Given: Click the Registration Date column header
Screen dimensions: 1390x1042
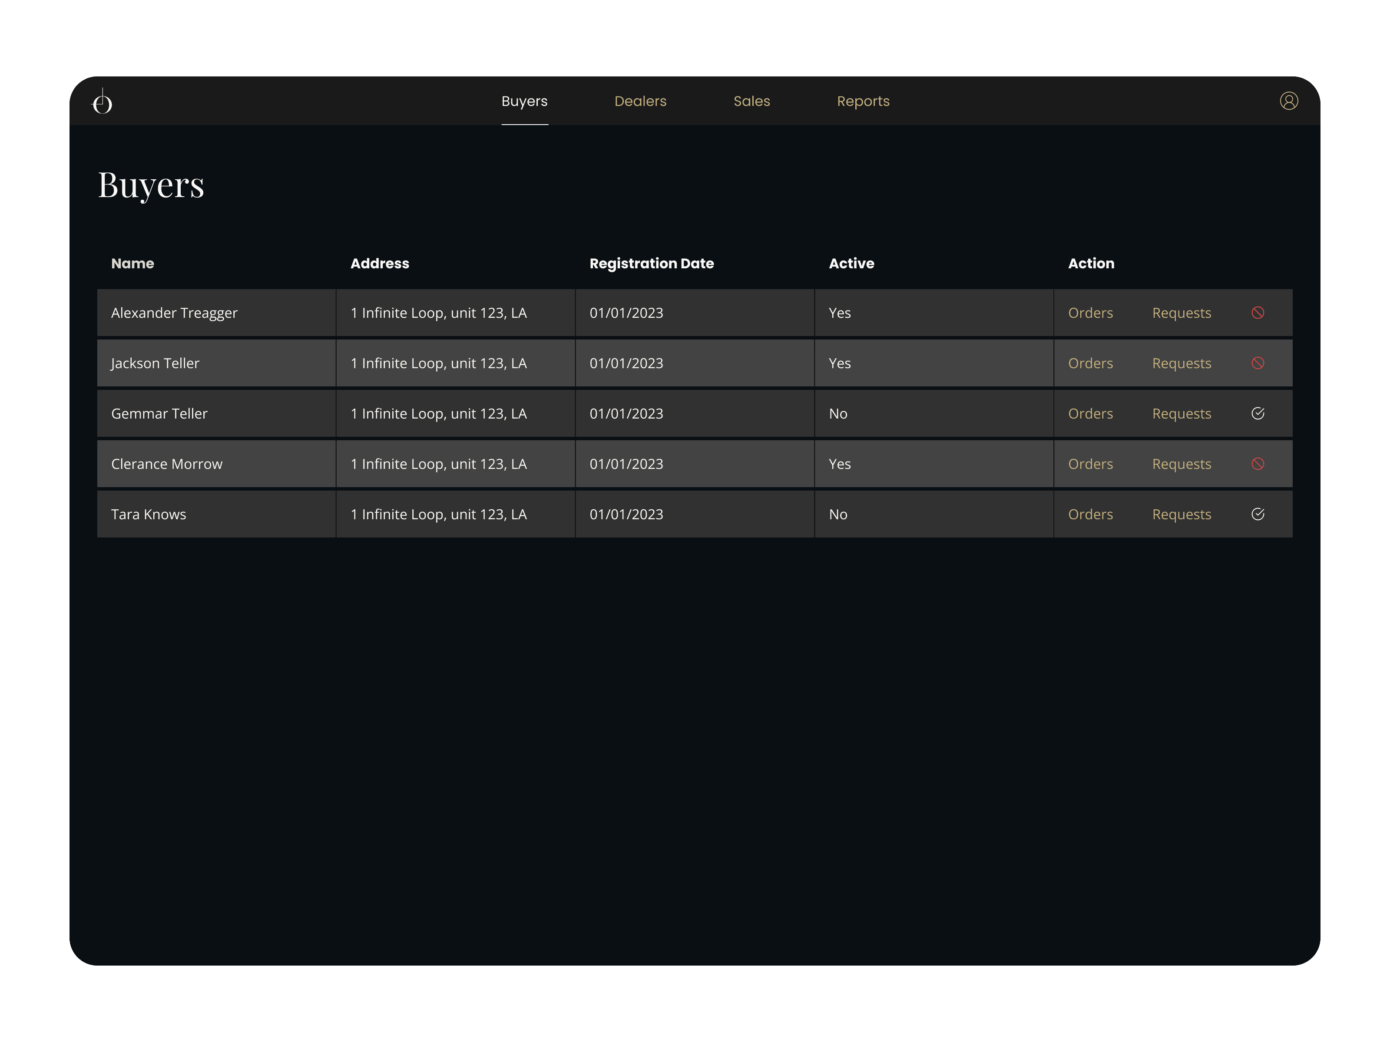Looking at the screenshot, I should pos(651,263).
